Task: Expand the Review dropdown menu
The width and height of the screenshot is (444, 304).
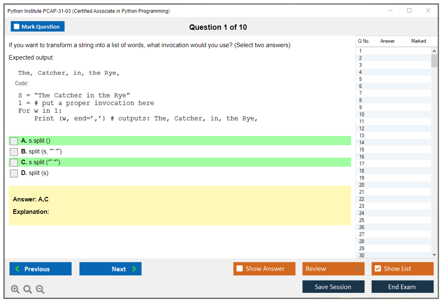Action: (x=358, y=269)
